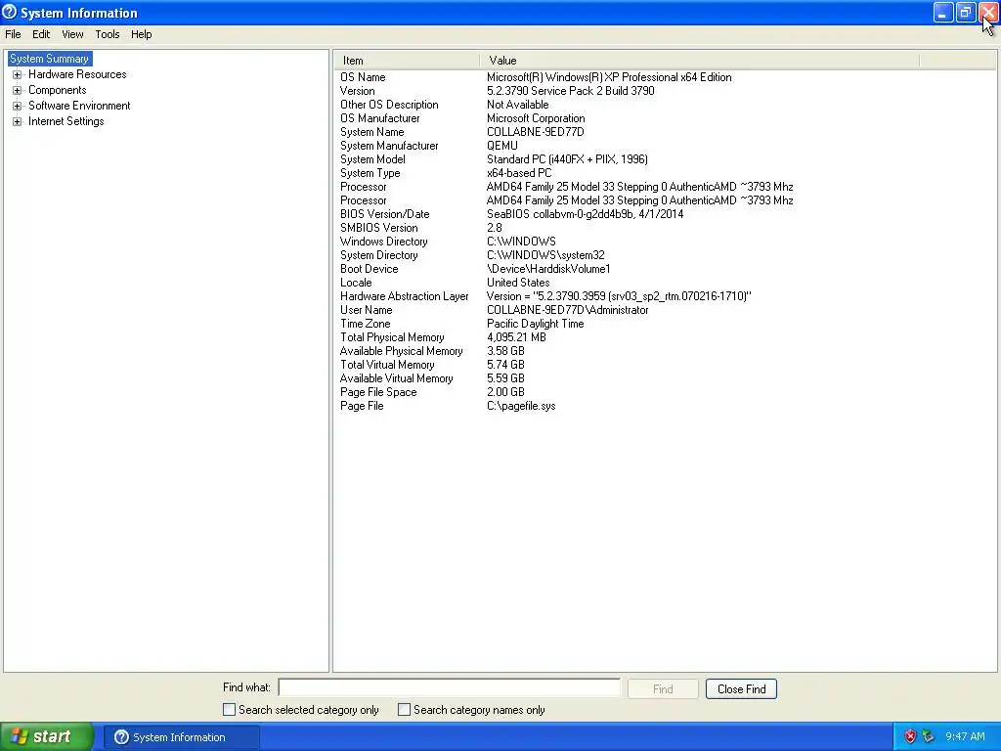Image resolution: width=1001 pixels, height=751 pixels.
Task: Click the 4,095.21 MB value
Action: click(516, 337)
